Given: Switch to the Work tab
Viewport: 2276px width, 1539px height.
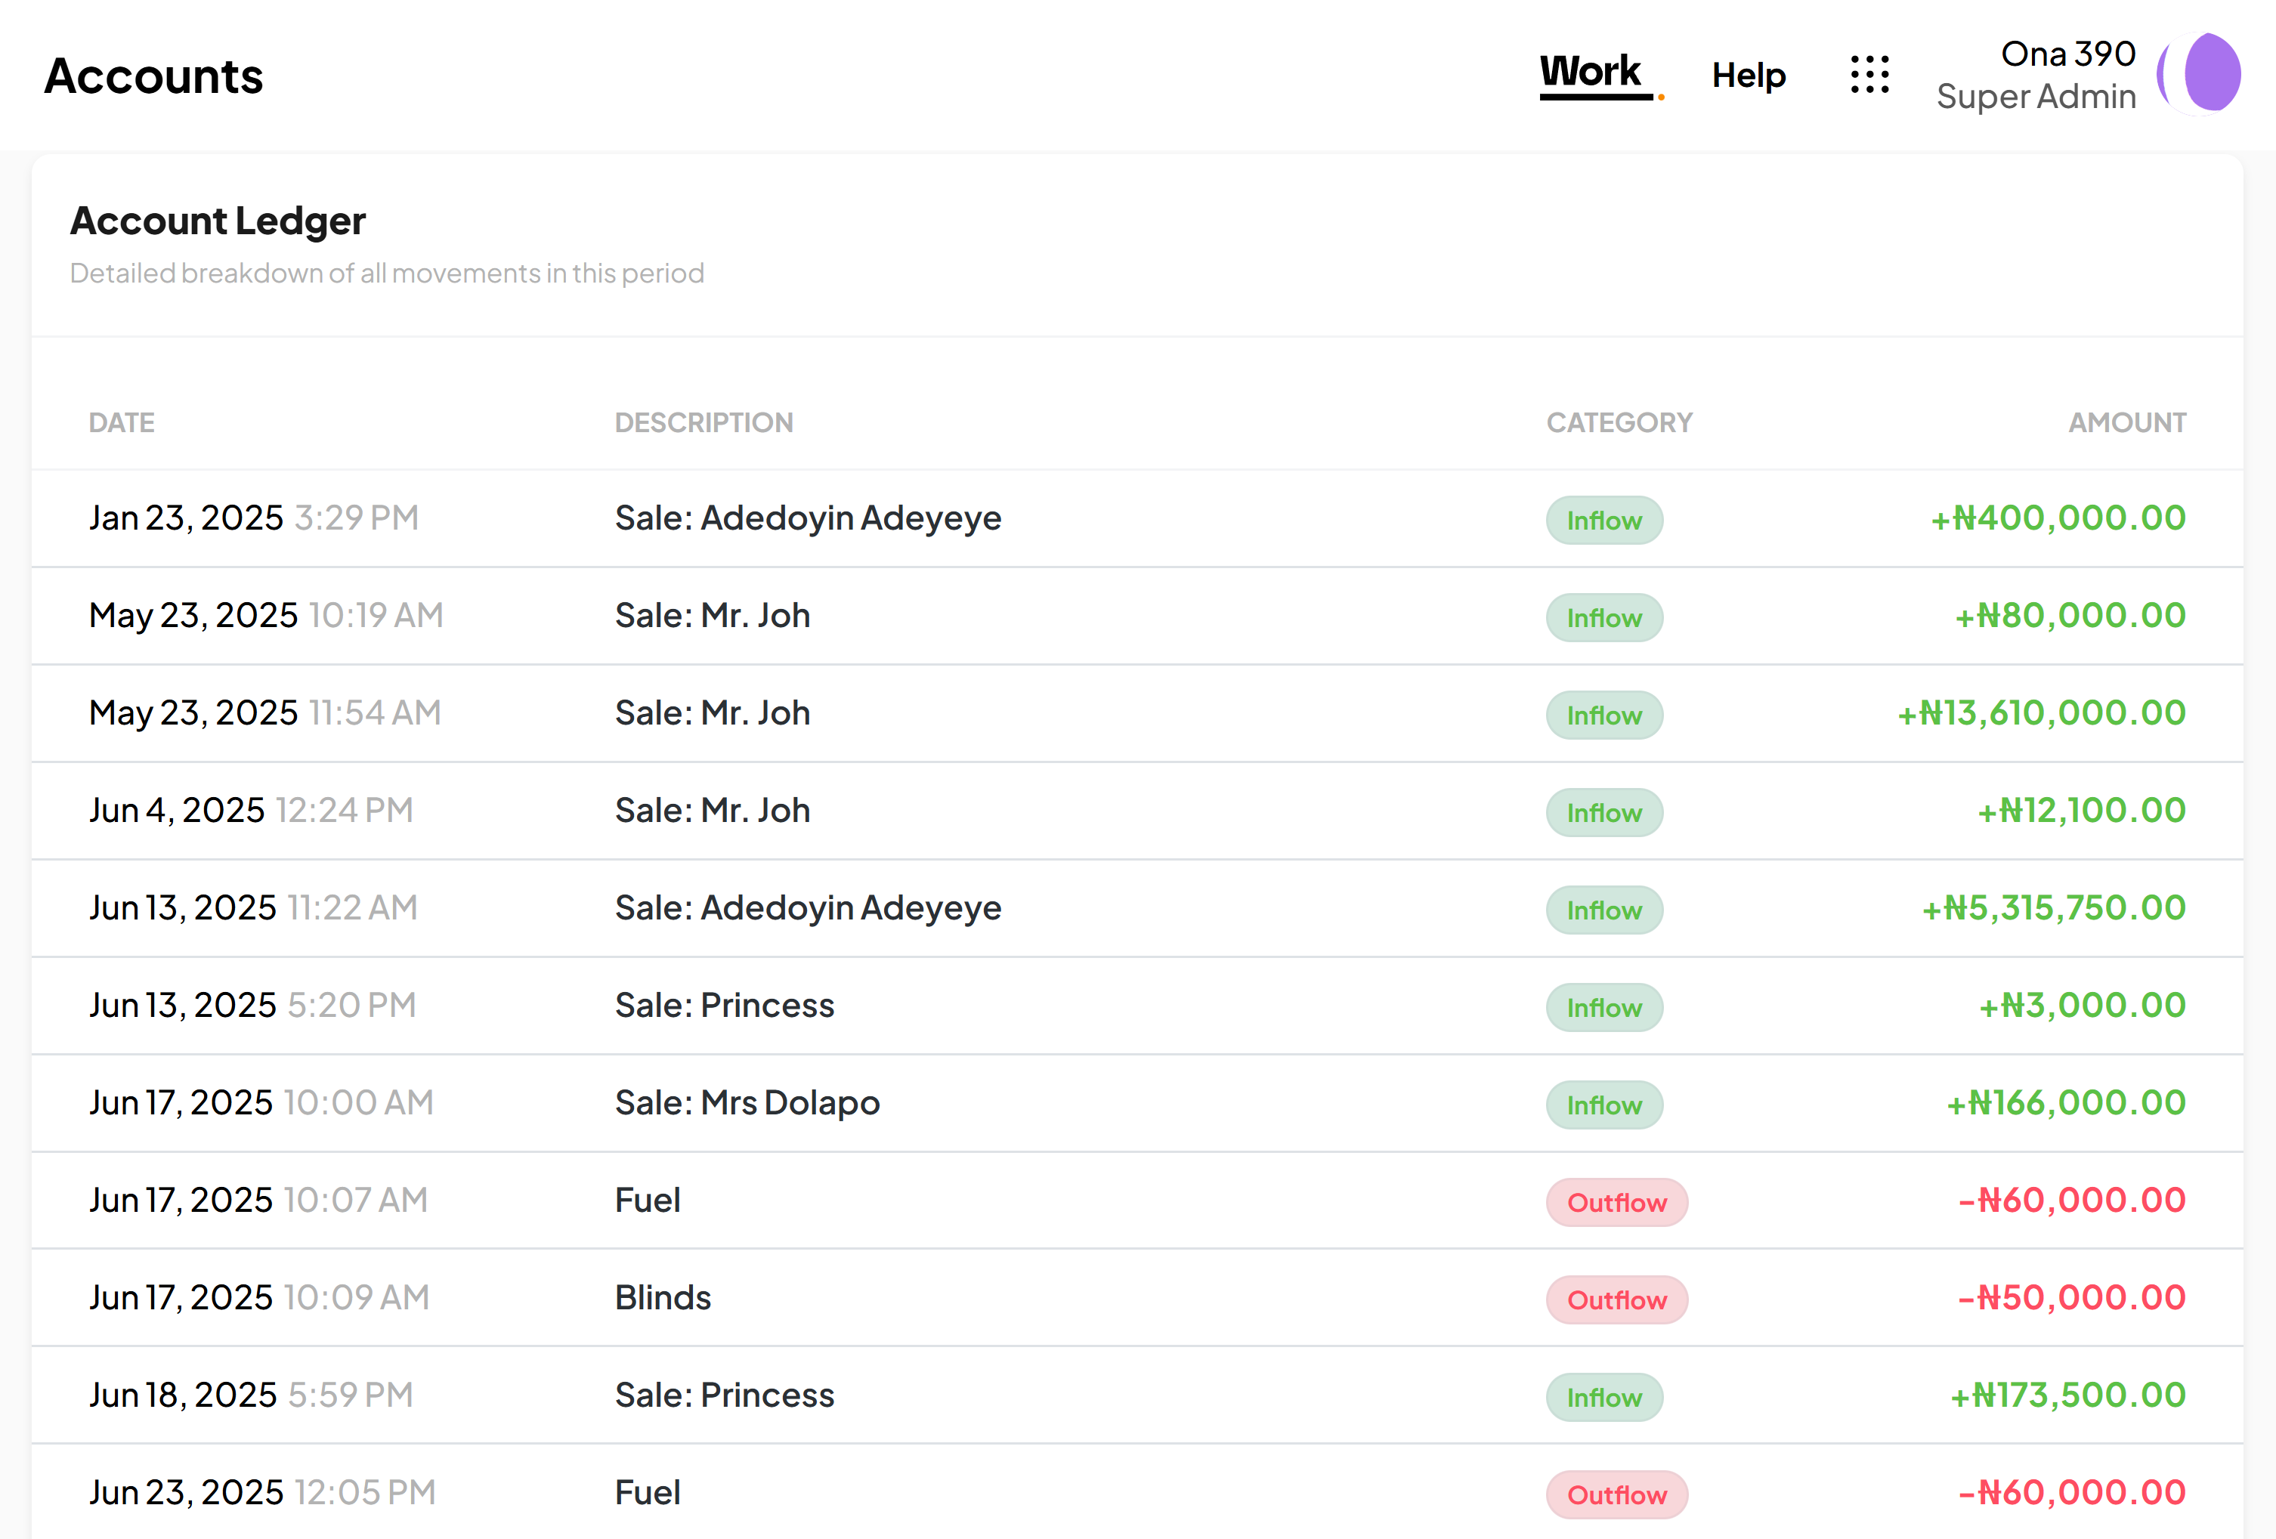Looking at the screenshot, I should pos(1589,73).
